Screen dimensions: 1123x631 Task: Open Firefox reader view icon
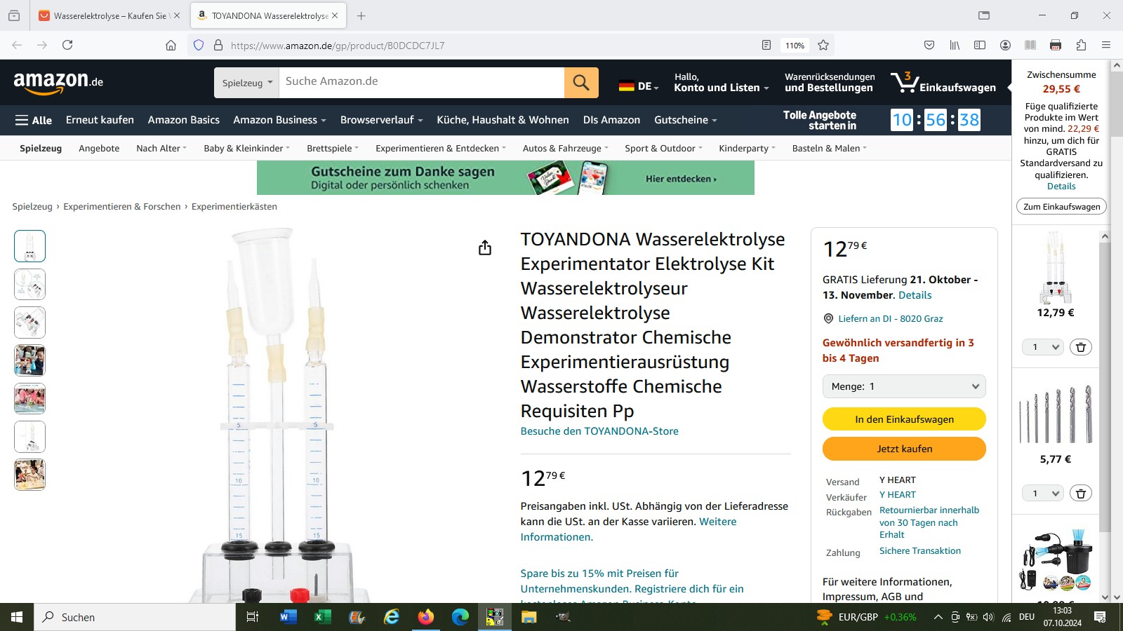pyautogui.click(x=766, y=45)
